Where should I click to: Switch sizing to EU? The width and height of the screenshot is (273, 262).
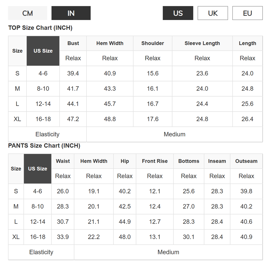tap(247, 13)
